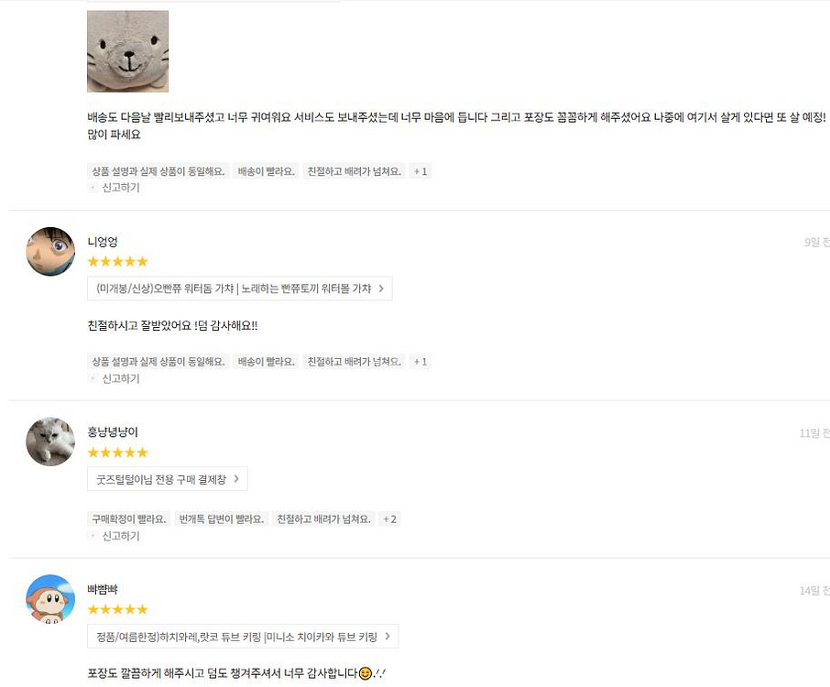Screen dimensions: 830x687
Task: Click the report flag icon beside 신고하기
Action: pyautogui.click(x=91, y=188)
